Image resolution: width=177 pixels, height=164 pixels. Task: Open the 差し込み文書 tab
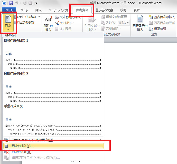pyautogui.click(x=104, y=10)
